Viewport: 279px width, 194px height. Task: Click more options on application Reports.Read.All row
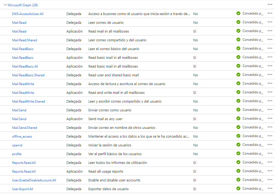(x=270, y=171)
